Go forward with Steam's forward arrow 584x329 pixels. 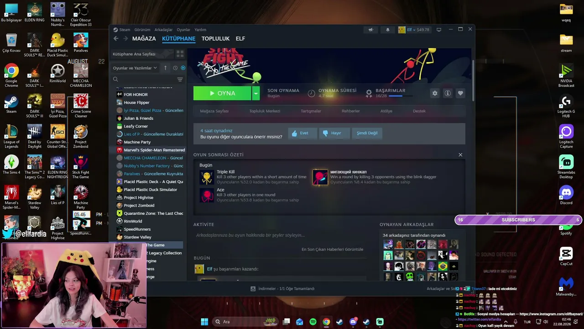125,39
